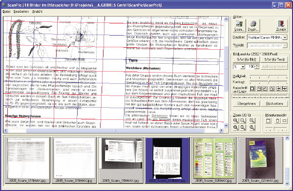Choose the square thumbnail layout in Miniaturansicht
The width and height of the screenshot is (293, 191).
pyautogui.click(x=268, y=121)
